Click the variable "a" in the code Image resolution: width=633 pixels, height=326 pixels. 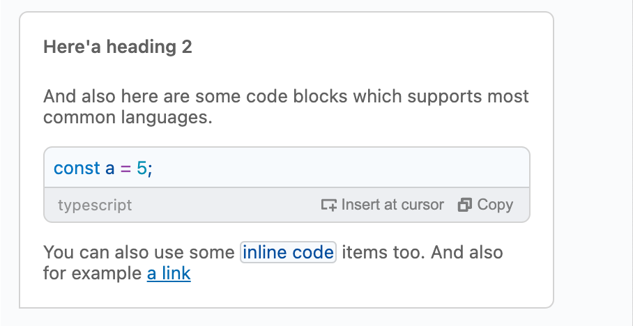110,169
